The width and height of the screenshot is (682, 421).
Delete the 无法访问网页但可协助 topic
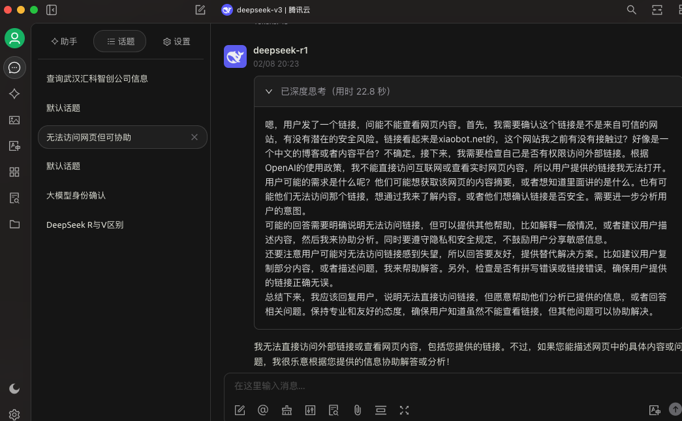click(x=194, y=138)
